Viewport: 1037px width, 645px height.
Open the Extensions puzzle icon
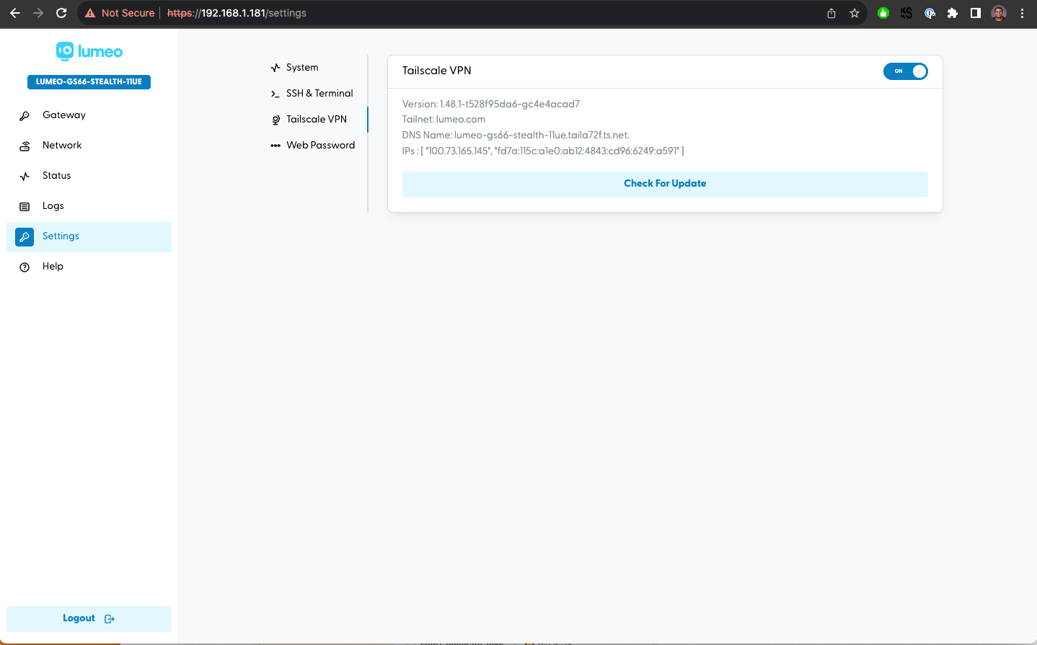(953, 13)
